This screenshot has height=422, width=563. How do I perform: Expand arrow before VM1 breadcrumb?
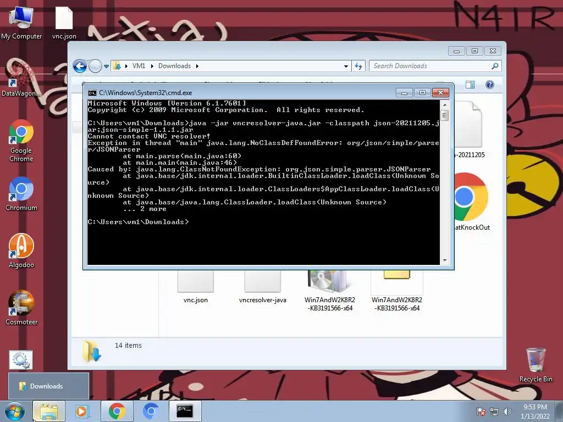126,66
